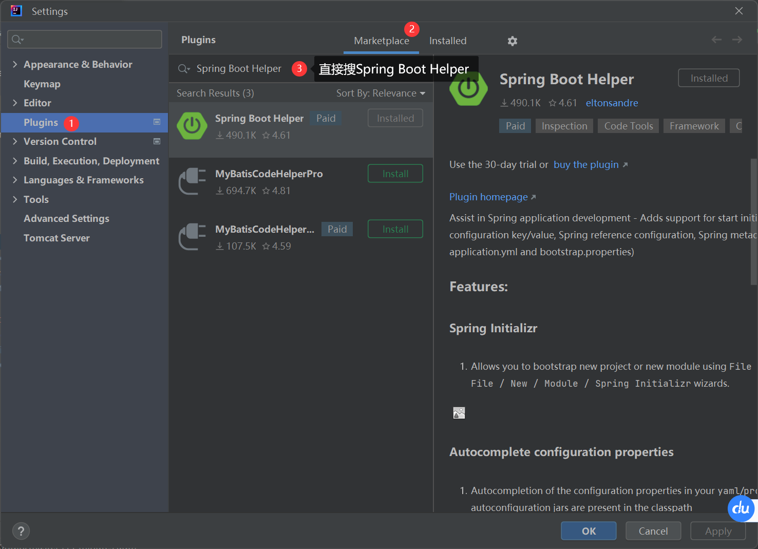The image size is (758, 549).
Task: Click Autocomplete configuration properties heading
Action: (561, 452)
